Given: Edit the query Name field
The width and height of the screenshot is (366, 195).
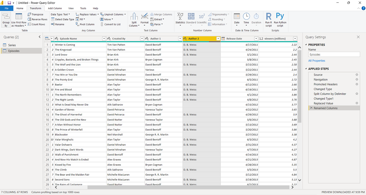Looking at the screenshot, I should (x=334, y=54).
